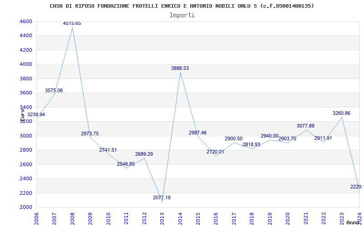Select the 3260.86 data label
The image size is (364, 227).
(341, 113)
